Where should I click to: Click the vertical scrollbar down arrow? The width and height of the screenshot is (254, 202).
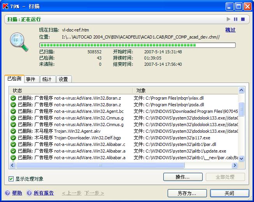[x=242, y=158]
